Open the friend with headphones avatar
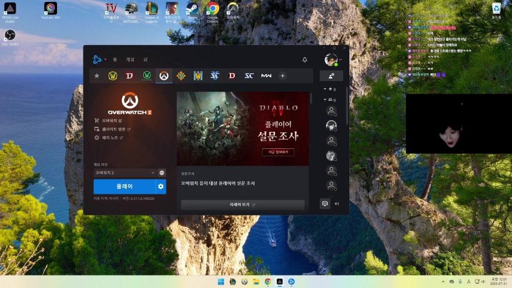This screenshot has width=512, height=288. tap(331, 126)
